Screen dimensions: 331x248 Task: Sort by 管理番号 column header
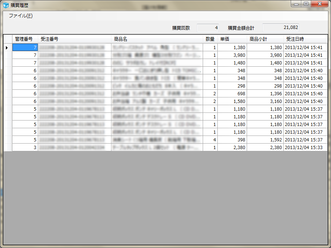pos(25,39)
